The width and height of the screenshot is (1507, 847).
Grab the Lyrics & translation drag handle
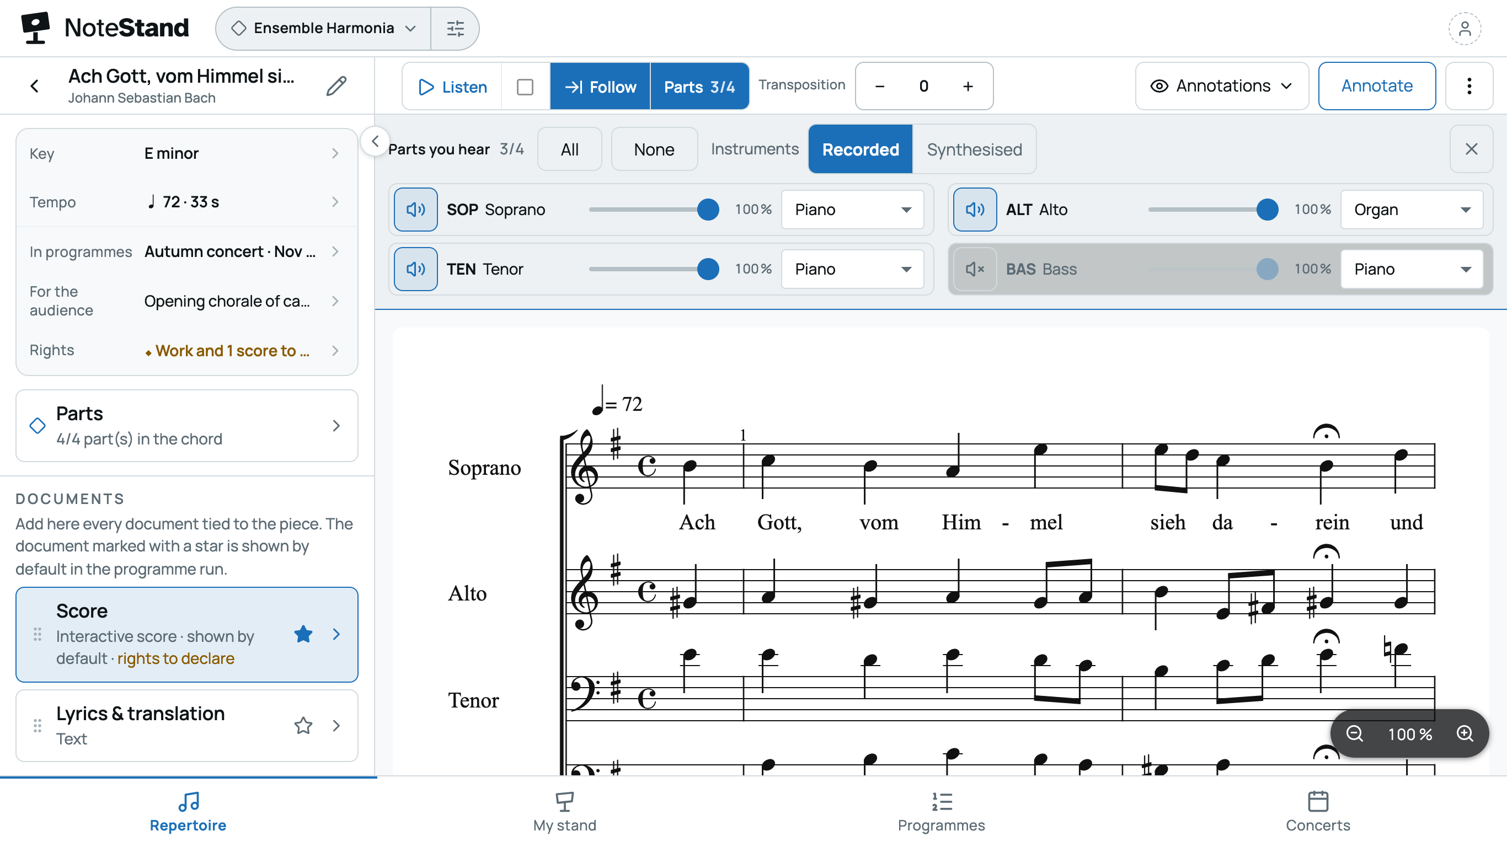click(x=38, y=725)
